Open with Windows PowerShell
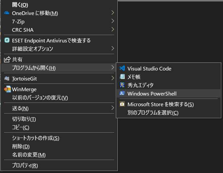This screenshot has height=173, width=223. [169, 94]
